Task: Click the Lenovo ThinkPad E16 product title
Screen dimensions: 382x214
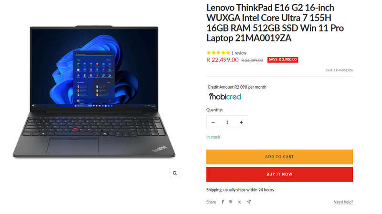Action: coord(275,23)
